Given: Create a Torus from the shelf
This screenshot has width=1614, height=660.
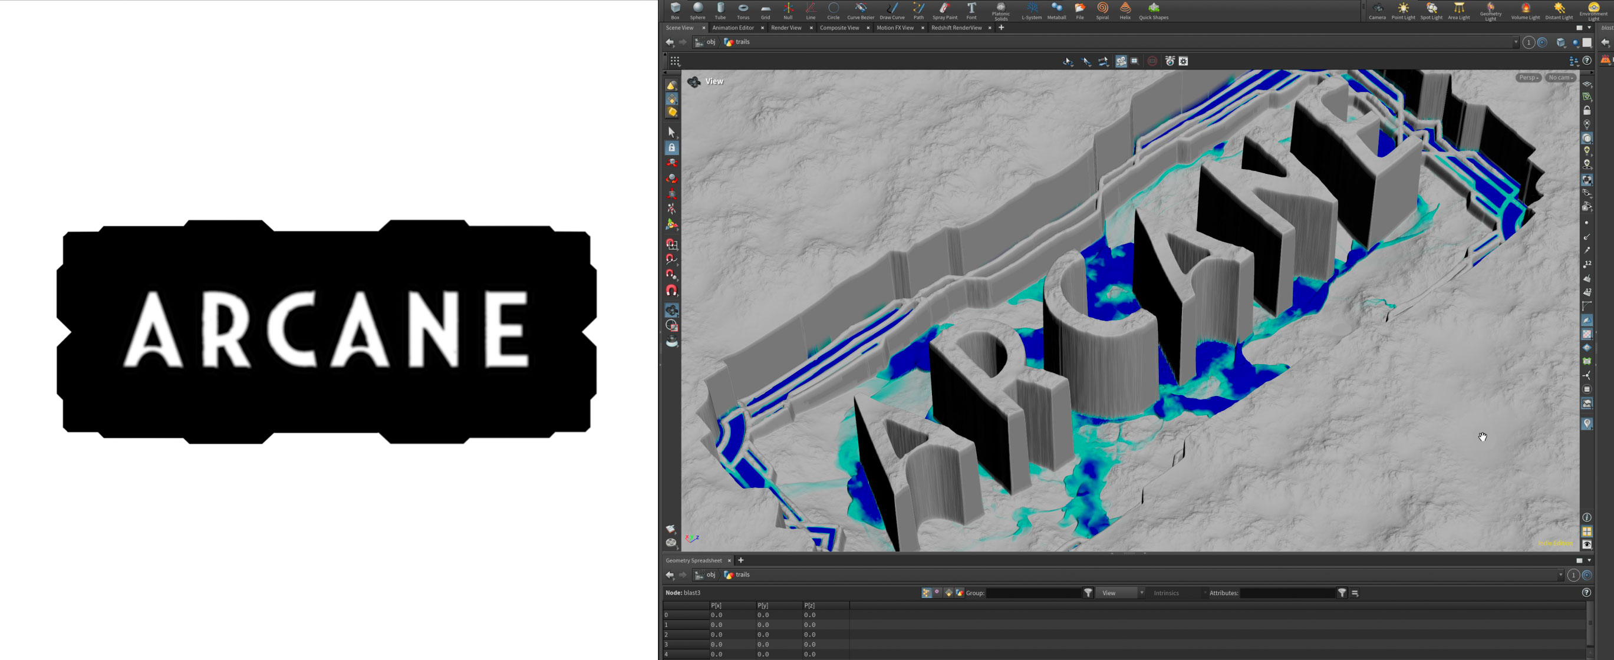Looking at the screenshot, I should coord(743,10).
